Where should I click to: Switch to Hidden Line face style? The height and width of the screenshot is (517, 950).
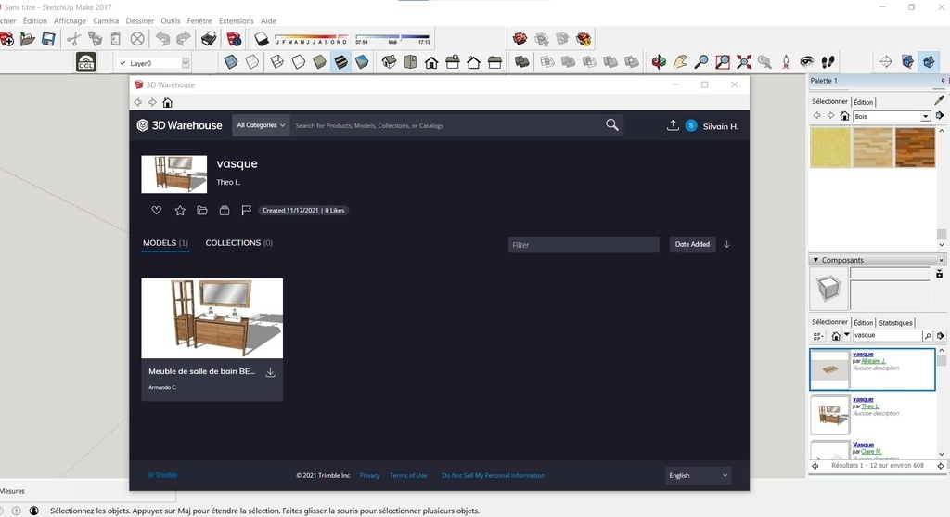(298, 62)
